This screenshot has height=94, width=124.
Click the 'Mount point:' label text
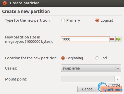click(x=16, y=79)
